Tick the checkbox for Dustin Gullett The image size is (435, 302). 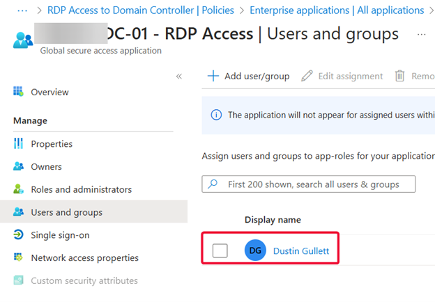tap(220, 251)
